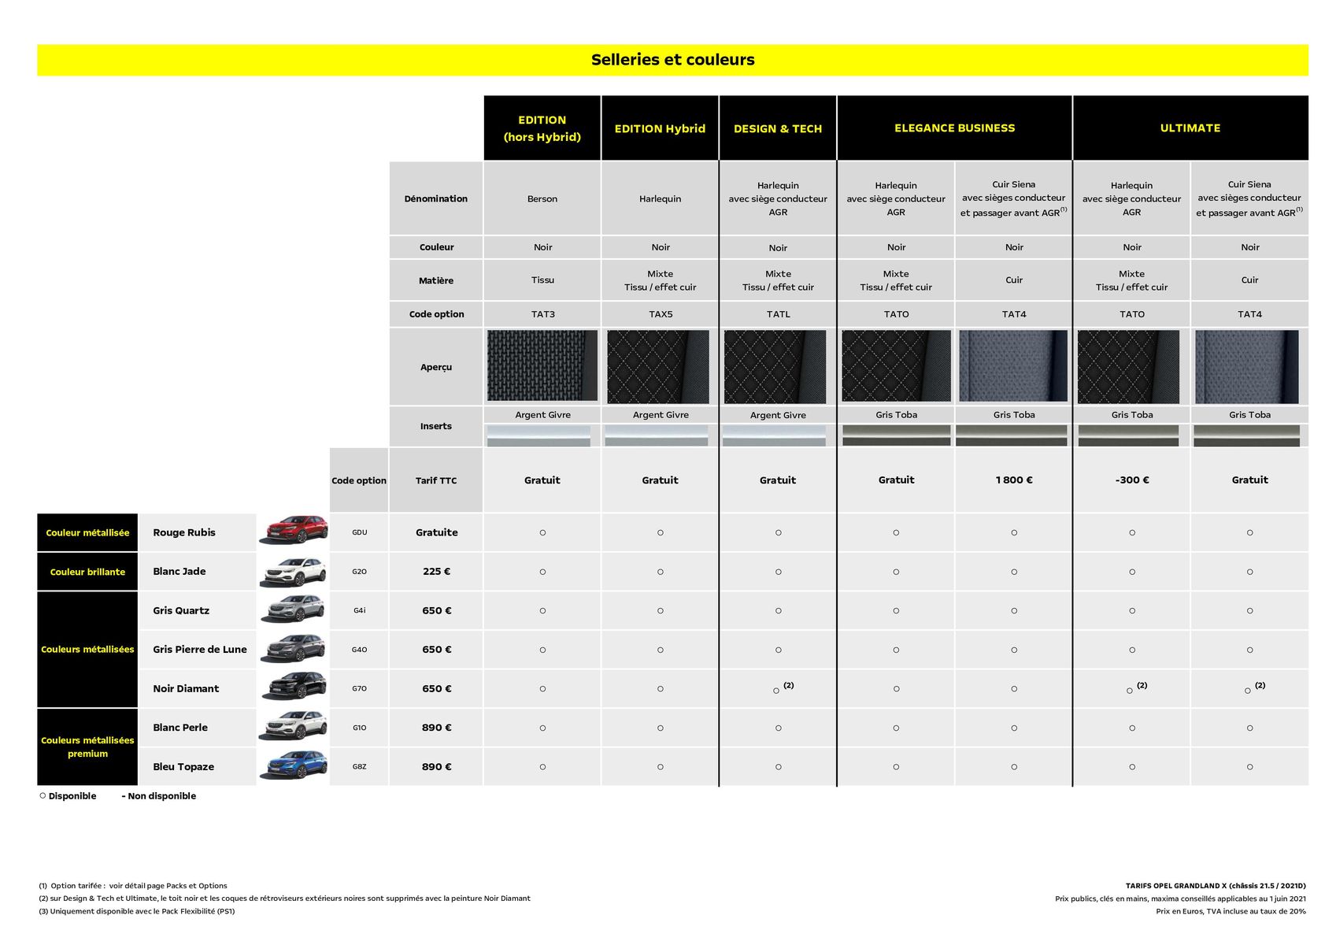
Task: Click the G2O option code
Action: click(360, 572)
